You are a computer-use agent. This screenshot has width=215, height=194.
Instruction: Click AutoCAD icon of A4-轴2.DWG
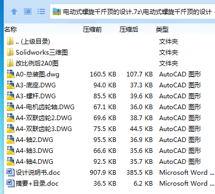point(10,139)
